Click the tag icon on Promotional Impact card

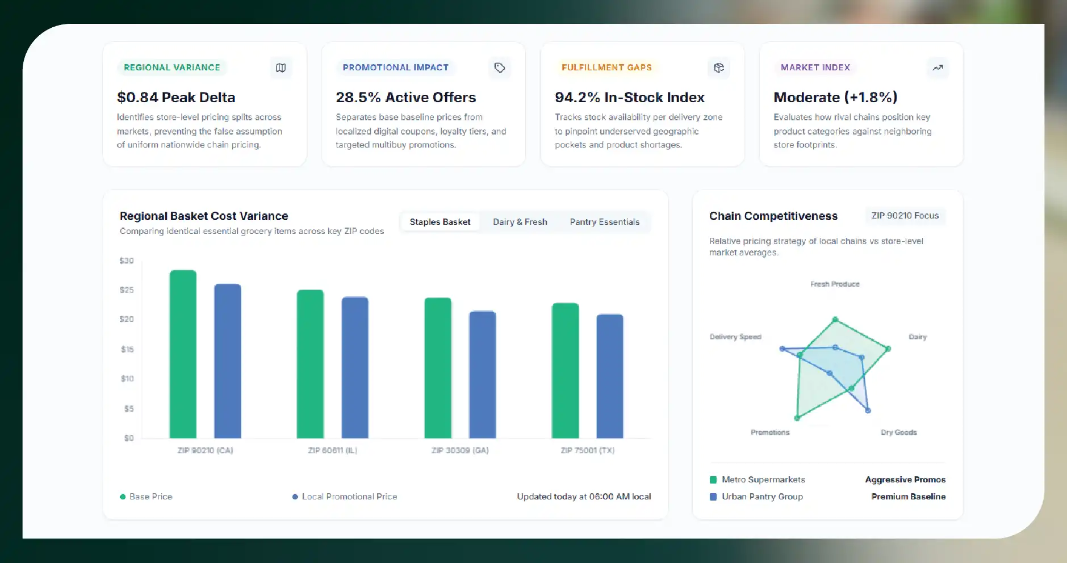tap(500, 68)
